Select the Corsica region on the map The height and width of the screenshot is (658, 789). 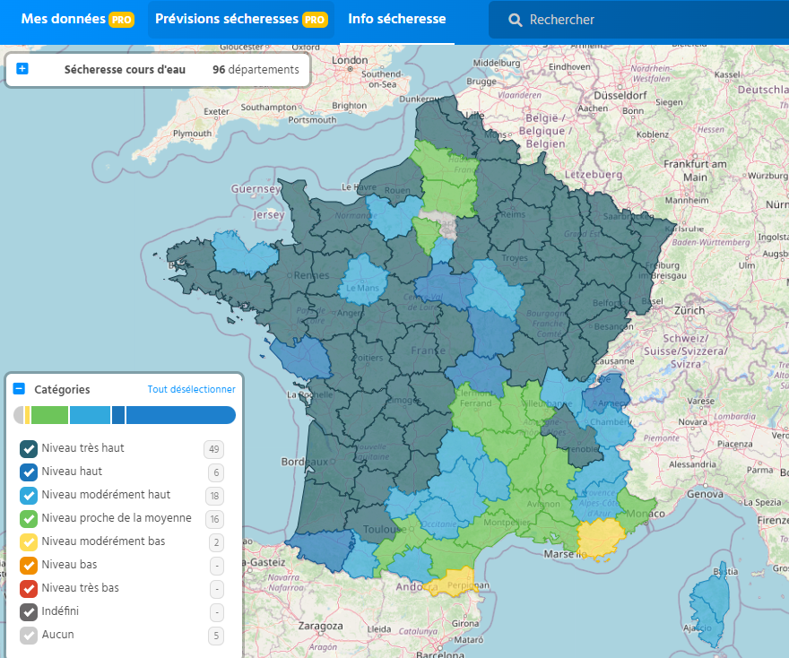pyautogui.click(x=709, y=608)
